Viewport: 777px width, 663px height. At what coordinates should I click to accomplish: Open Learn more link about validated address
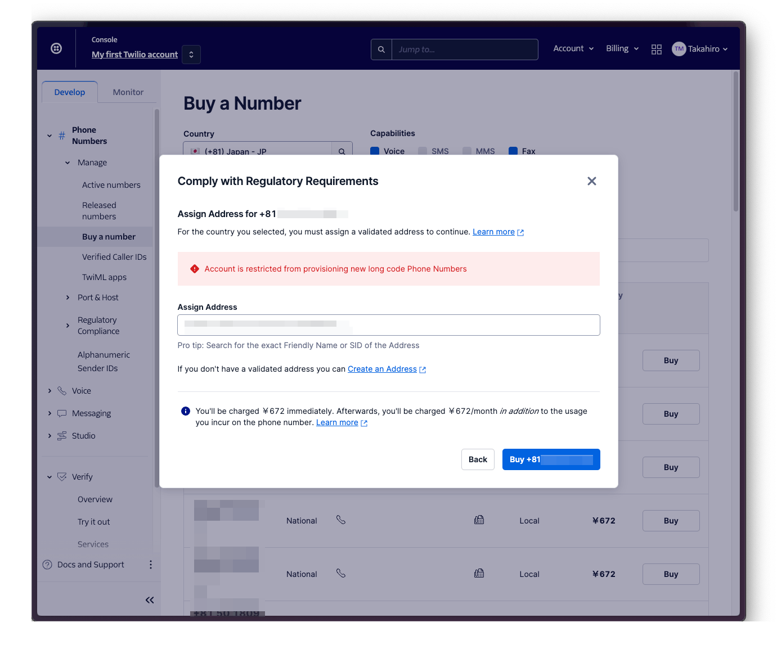coord(493,232)
